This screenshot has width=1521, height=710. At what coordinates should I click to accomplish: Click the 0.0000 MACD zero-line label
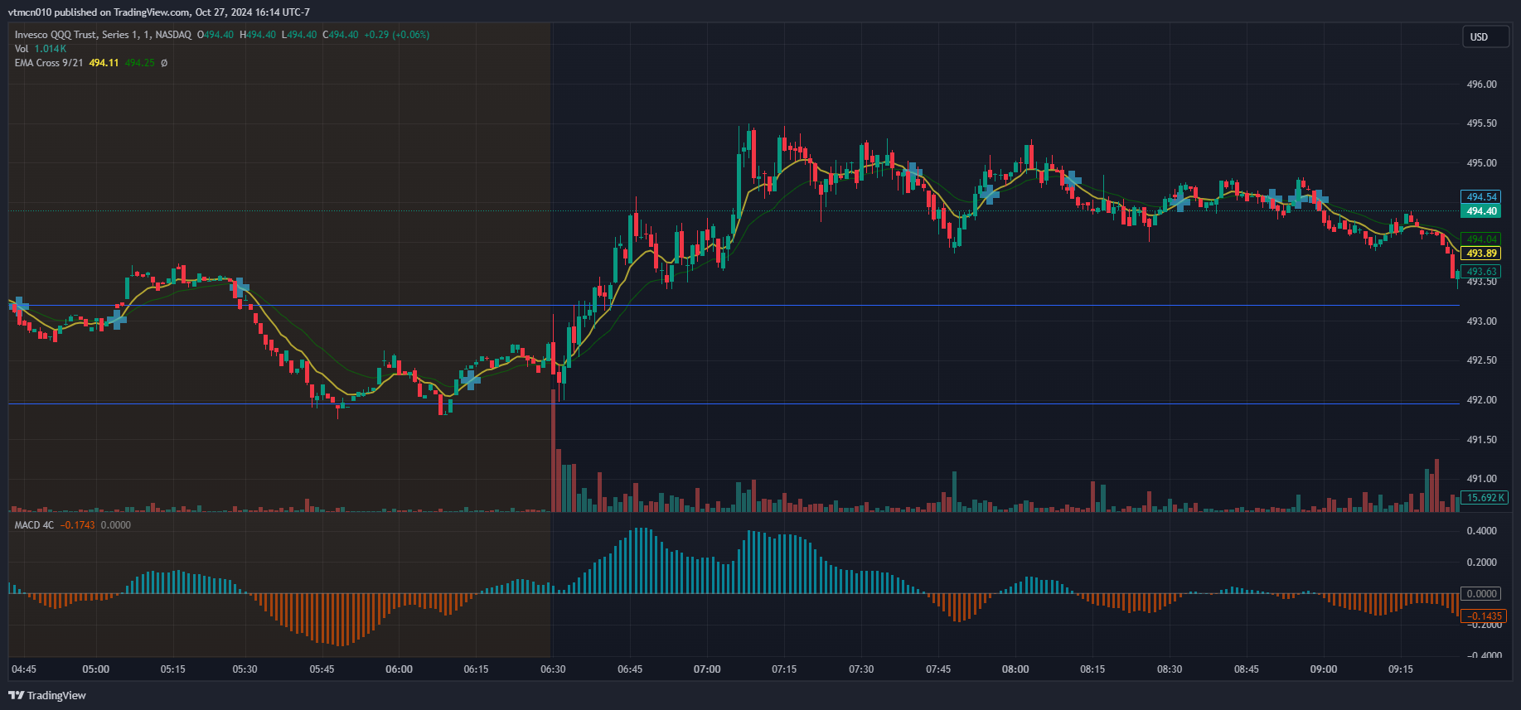1481,594
